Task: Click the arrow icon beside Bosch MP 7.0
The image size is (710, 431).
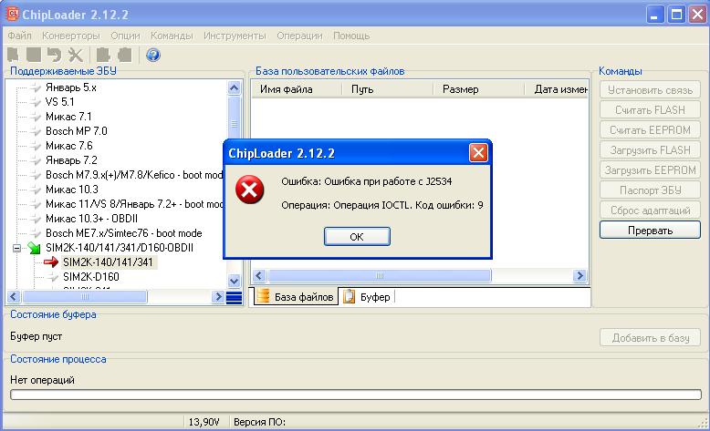Action: coord(36,131)
